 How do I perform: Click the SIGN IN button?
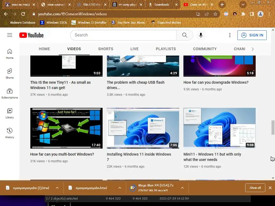pos(252,35)
